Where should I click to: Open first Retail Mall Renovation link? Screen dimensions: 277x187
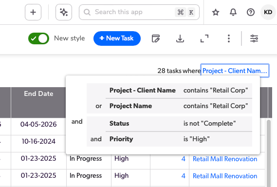pos(225,159)
